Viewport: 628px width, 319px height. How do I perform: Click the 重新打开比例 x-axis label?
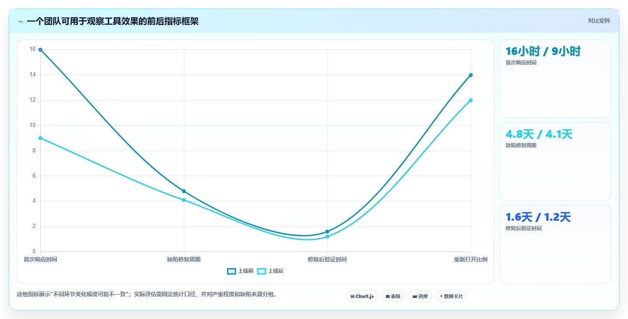471,259
